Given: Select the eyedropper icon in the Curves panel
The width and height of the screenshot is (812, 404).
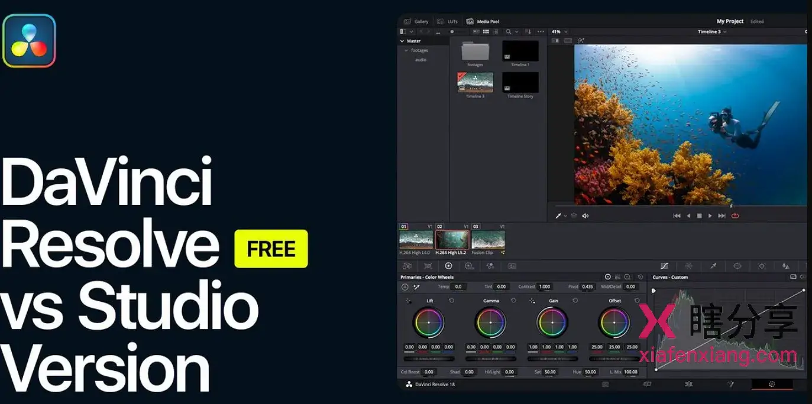Looking at the screenshot, I should coord(654,291).
